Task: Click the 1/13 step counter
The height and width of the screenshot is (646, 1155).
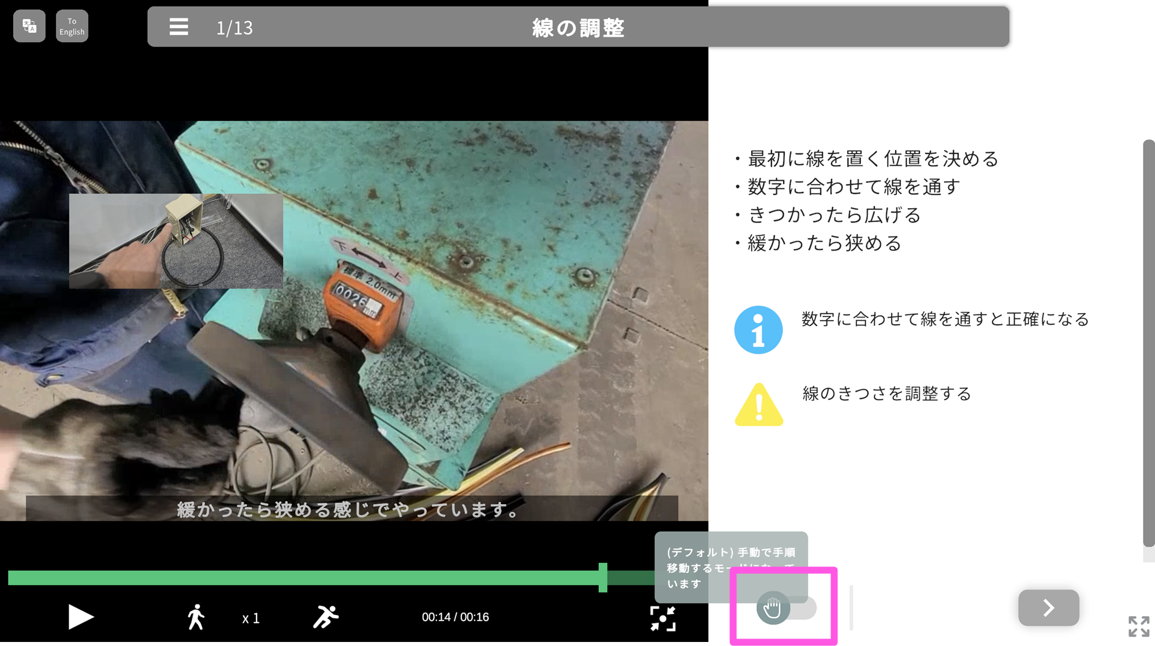Action: tap(234, 28)
